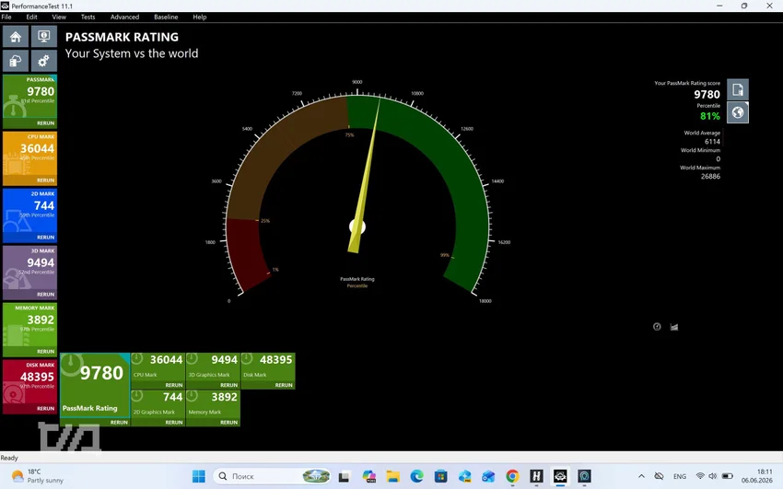Click the bottom CPU Mark 36044 summary tile
Image resolution: width=783 pixels, height=489 pixels.
click(x=158, y=367)
